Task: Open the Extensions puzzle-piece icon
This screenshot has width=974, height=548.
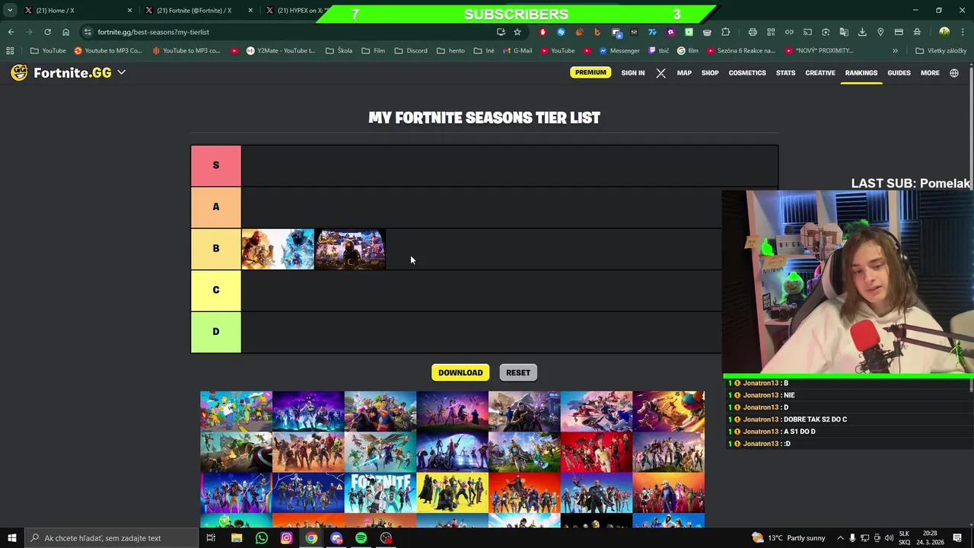Action: pyautogui.click(x=725, y=32)
